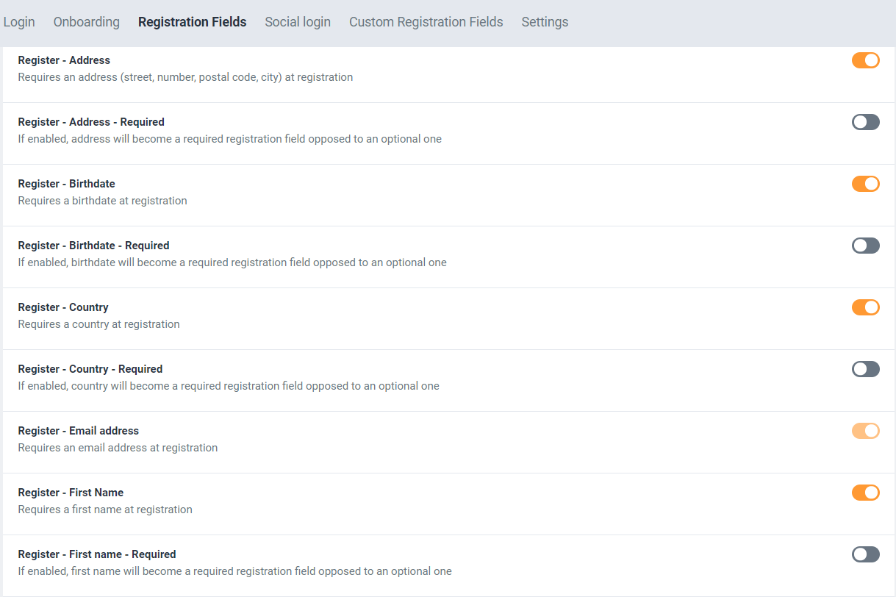Enable the Register - Birthdate - Required switch
This screenshot has width=896, height=597.
point(865,246)
